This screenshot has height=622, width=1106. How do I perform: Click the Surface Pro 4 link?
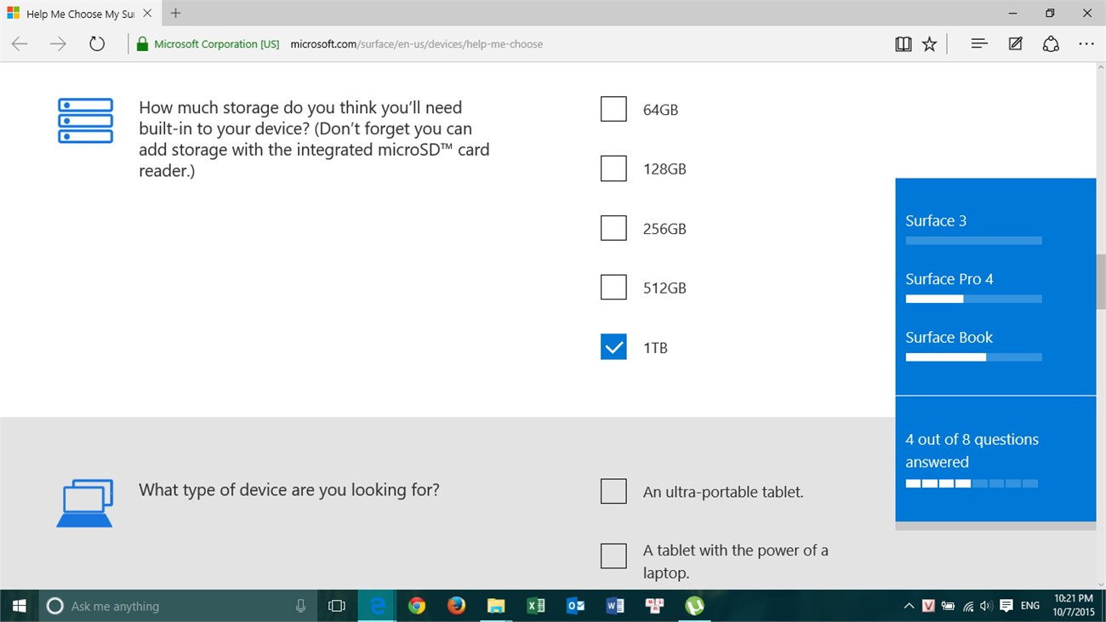coord(950,278)
